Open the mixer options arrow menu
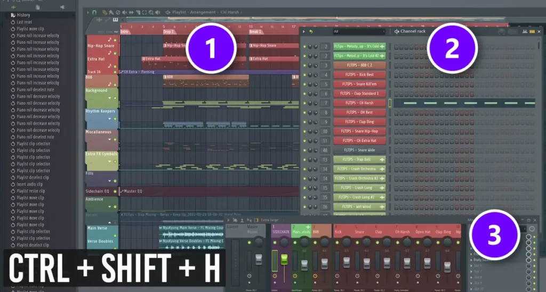The image size is (546, 292). 228,220
